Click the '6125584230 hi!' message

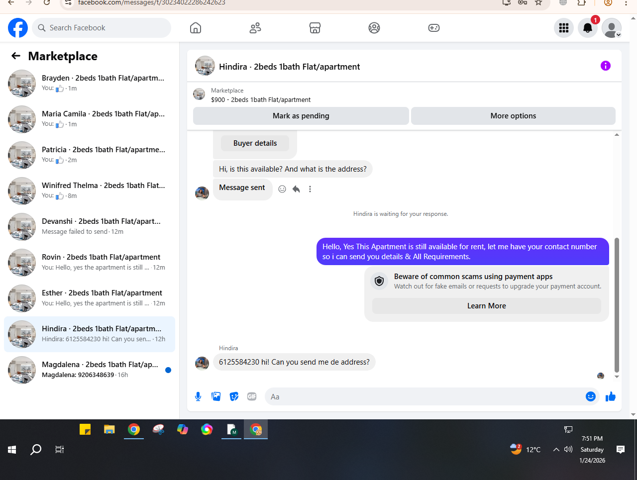pos(294,362)
